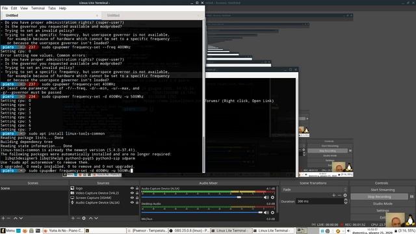Click the Duration 300 ms field
The width and height of the screenshot is (416, 234).
pos(319,201)
